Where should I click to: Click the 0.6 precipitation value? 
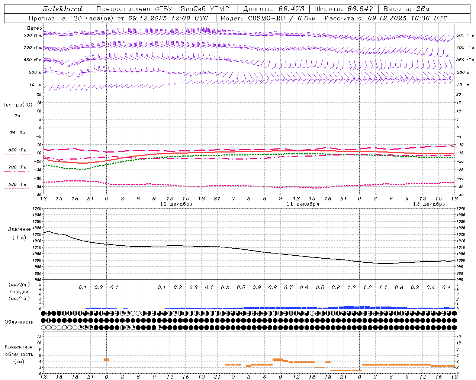(304, 287)
